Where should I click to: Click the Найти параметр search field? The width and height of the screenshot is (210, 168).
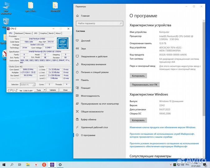coord(100,23)
